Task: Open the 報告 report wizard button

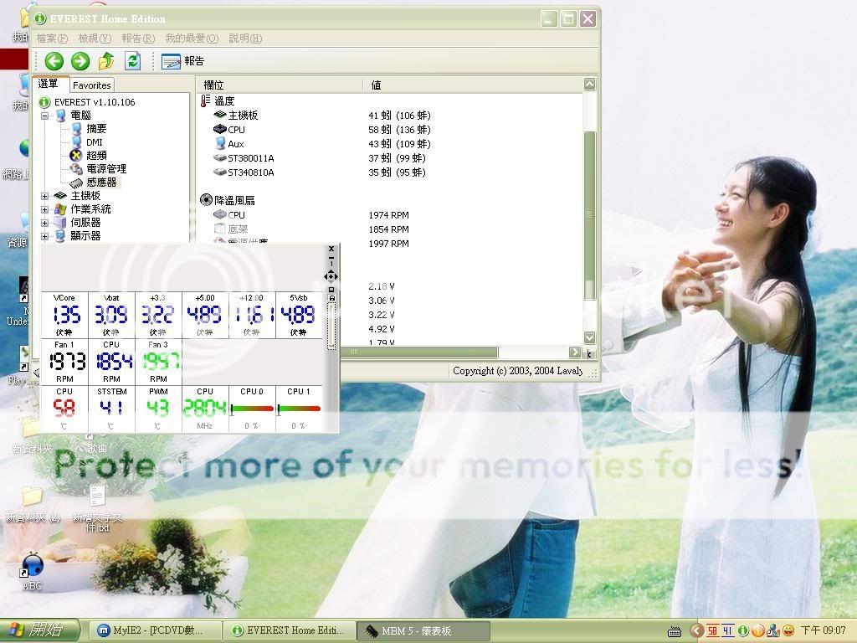Action: pos(182,61)
